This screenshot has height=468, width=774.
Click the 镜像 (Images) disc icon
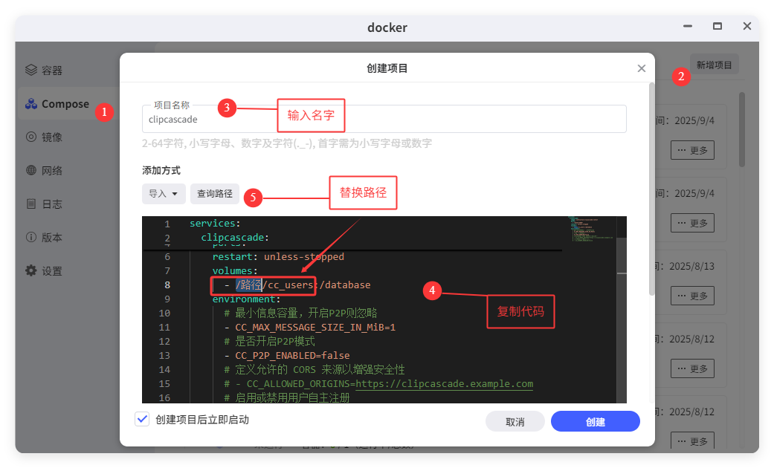pyautogui.click(x=30, y=137)
